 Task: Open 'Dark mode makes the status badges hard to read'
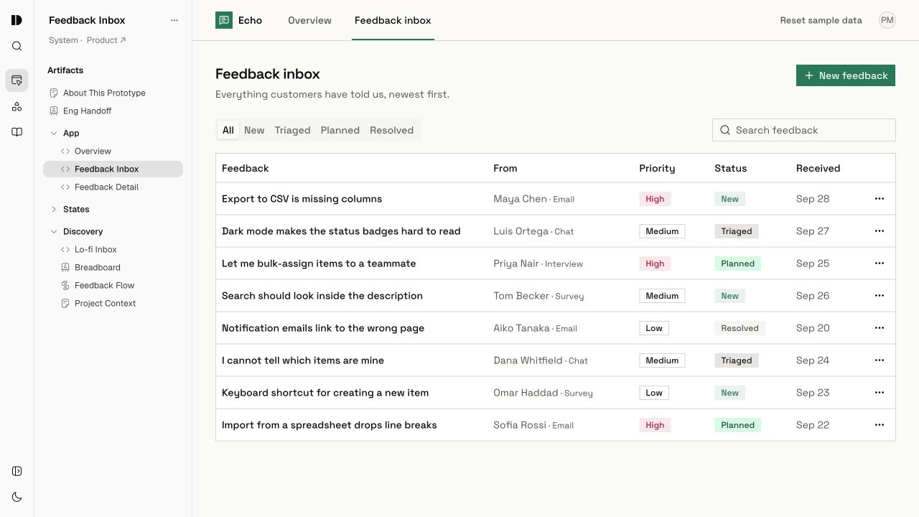click(341, 231)
